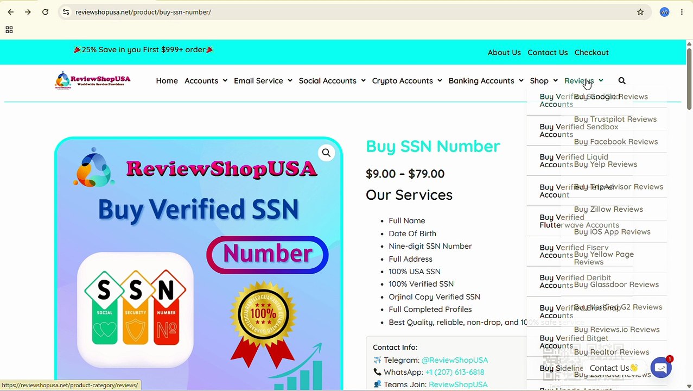Select Buy Realtor Reviews
Viewport: 693px width, 391px height.
click(611, 352)
